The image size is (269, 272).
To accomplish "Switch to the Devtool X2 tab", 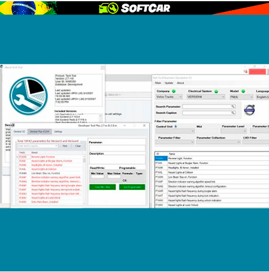I will pos(19,131).
